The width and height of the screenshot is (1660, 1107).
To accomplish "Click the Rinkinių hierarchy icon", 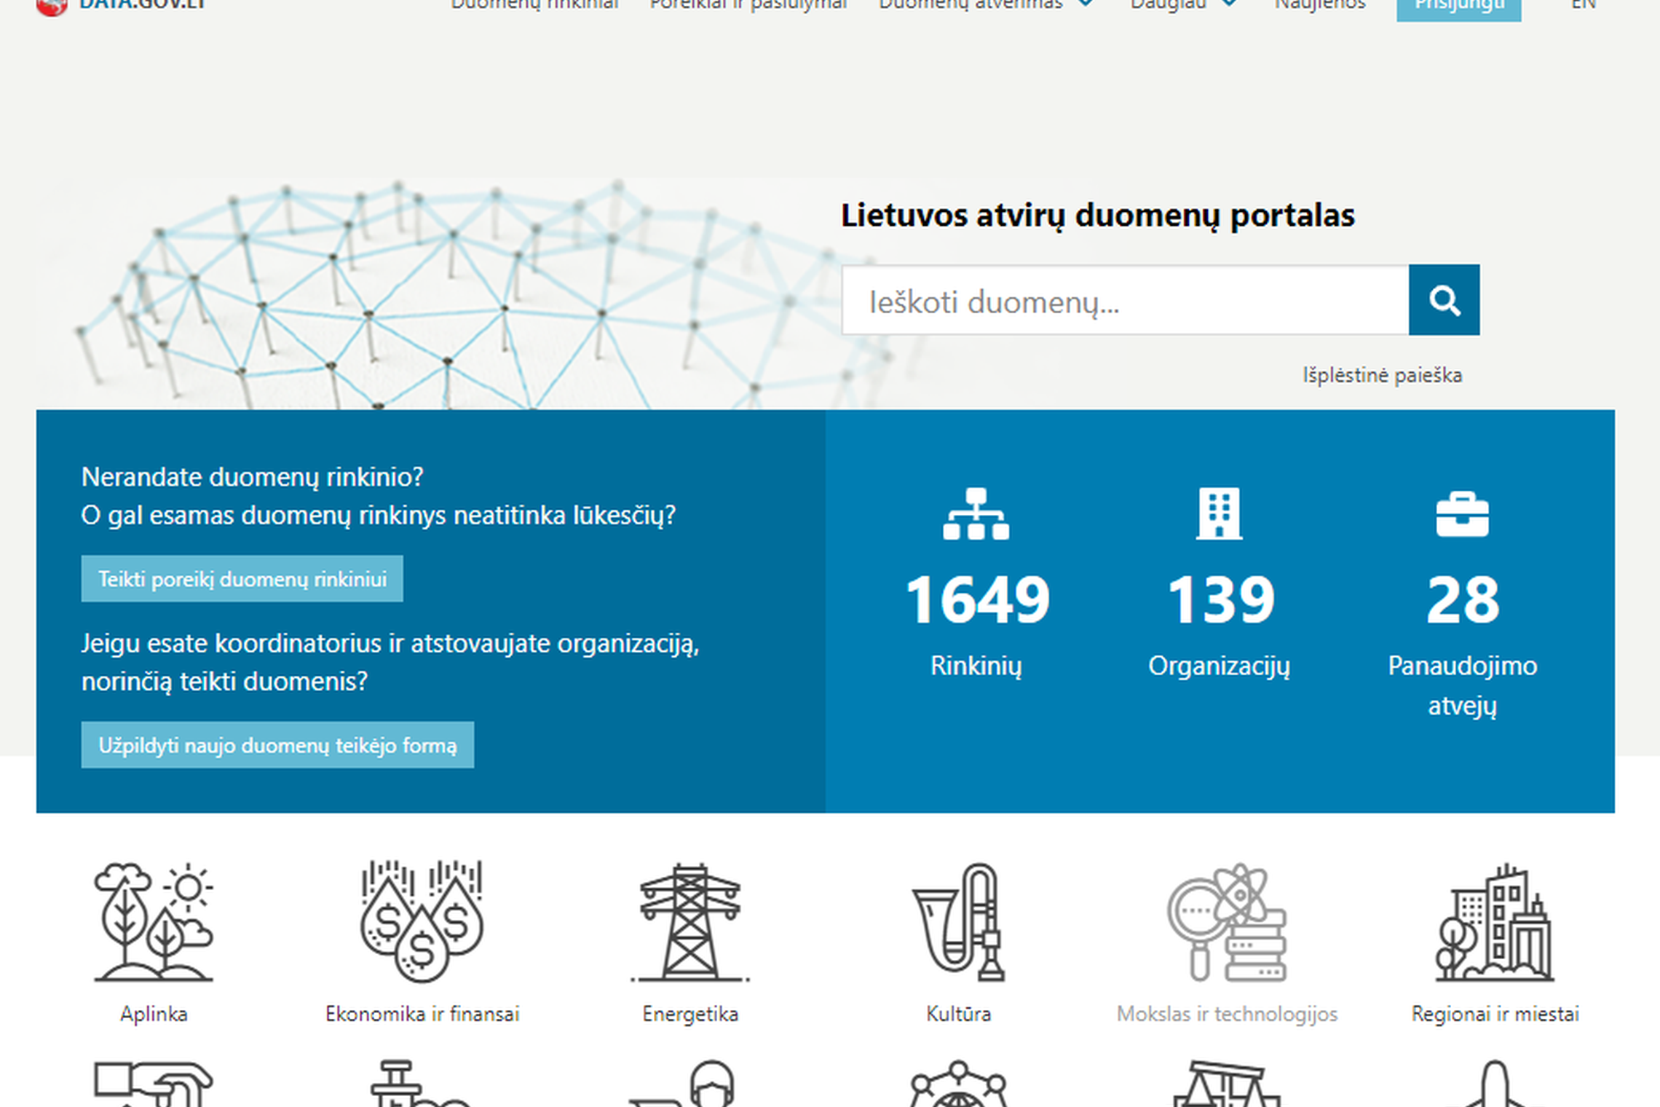I will coord(976,513).
